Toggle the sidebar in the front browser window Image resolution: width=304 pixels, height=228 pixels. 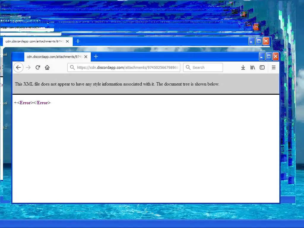click(x=262, y=67)
